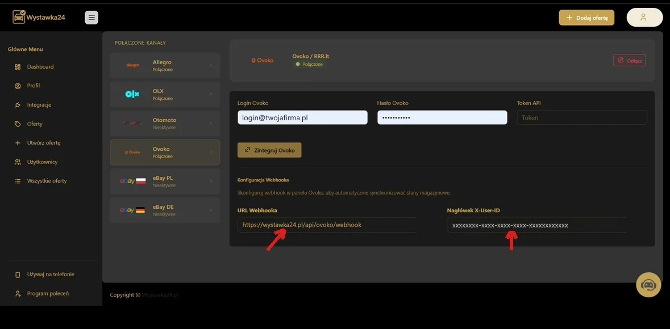Click the eBay DE logo with German flag
The height and width of the screenshot is (329, 670).
(x=132, y=210)
